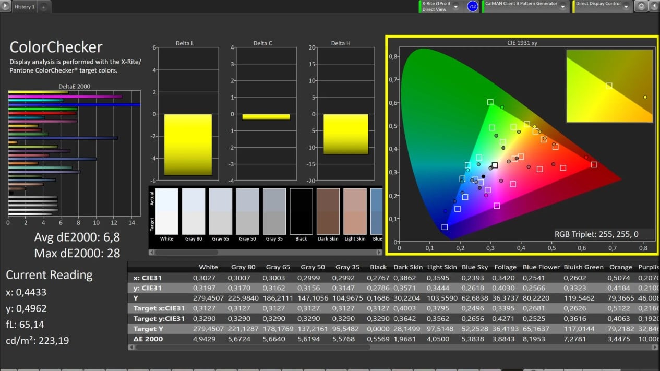The height and width of the screenshot is (371, 660).
Task: Open X-Rite i1Pro 3 meter dropdown
Action: pyautogui.click(x=456, y=6)
